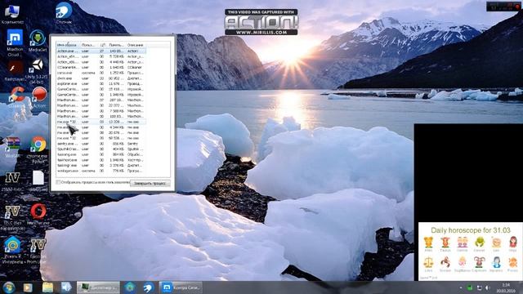Click the Sagittarius horoscope sign
Image resolution: width=523 pixels, height=294 pixels.
(463, 264)
